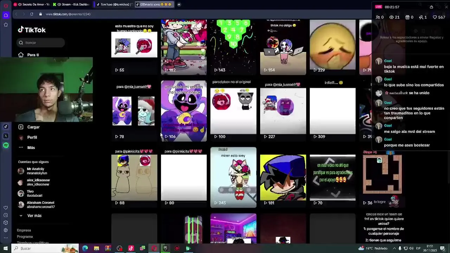Screen dimensions: 450x253
Task: Click weather 16°C Nublado in taskbar
Action: [x=373, y=248]
